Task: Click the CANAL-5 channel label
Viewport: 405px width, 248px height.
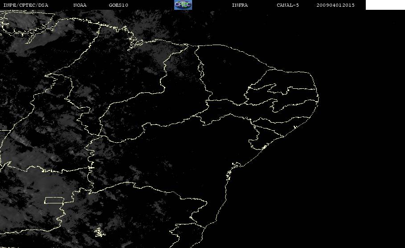Action: point(288,5)
